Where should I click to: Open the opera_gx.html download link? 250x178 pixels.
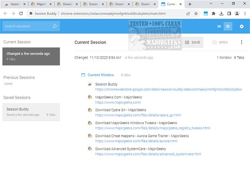click(138, 115)
